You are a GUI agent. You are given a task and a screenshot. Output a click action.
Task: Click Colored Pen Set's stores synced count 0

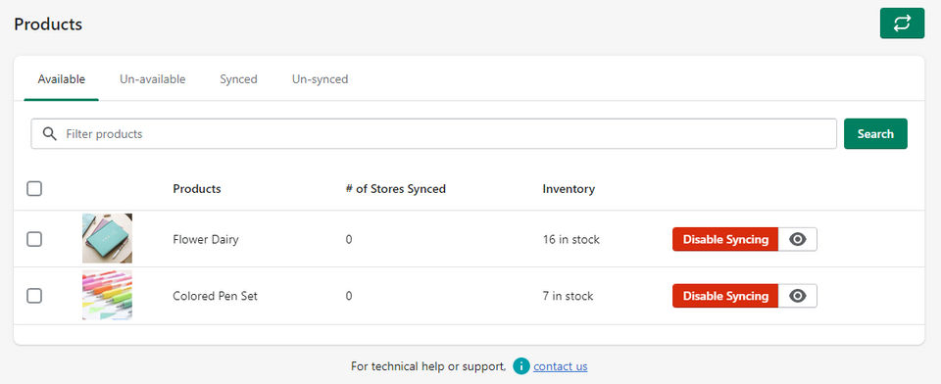(x=349, y=296)
